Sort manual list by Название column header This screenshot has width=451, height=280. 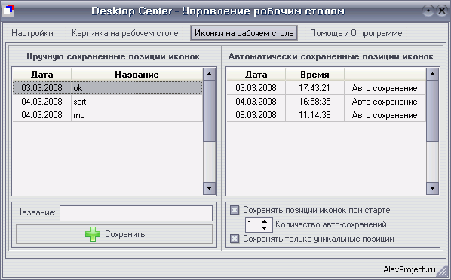tap(137, 75)
